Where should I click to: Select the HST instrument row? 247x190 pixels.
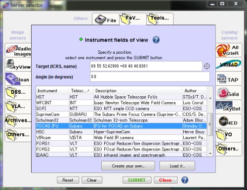click(x=121, y=97)
